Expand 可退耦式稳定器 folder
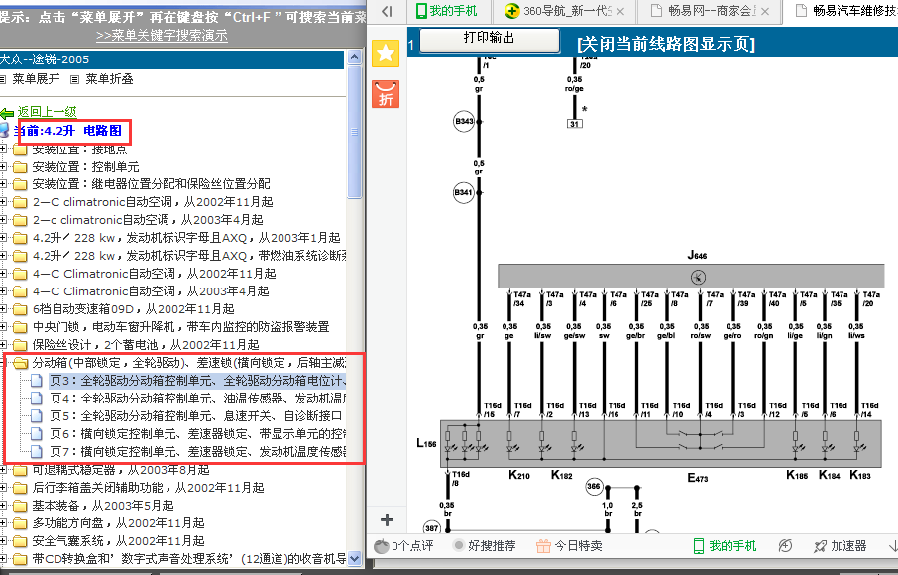This screenshot has height=575, width=898. [3, 470]
